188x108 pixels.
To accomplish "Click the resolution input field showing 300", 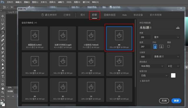I will (x=145, y=57).
